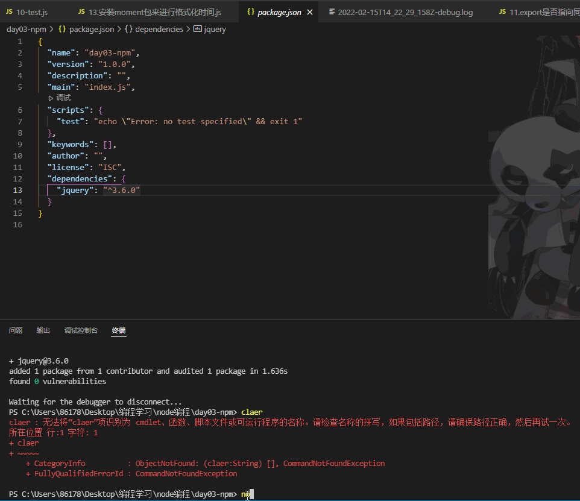Image resolution: width=580 pixels, height=501 pixels.
Task: Close the package.json tab
Action: pos(310,12)
